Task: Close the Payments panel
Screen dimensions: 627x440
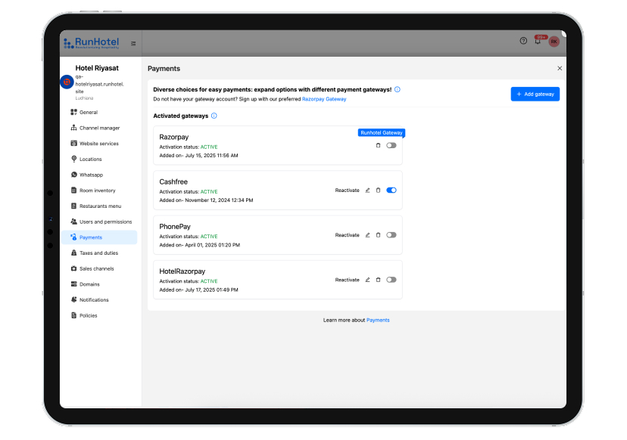Action: (x=560, y=68)
